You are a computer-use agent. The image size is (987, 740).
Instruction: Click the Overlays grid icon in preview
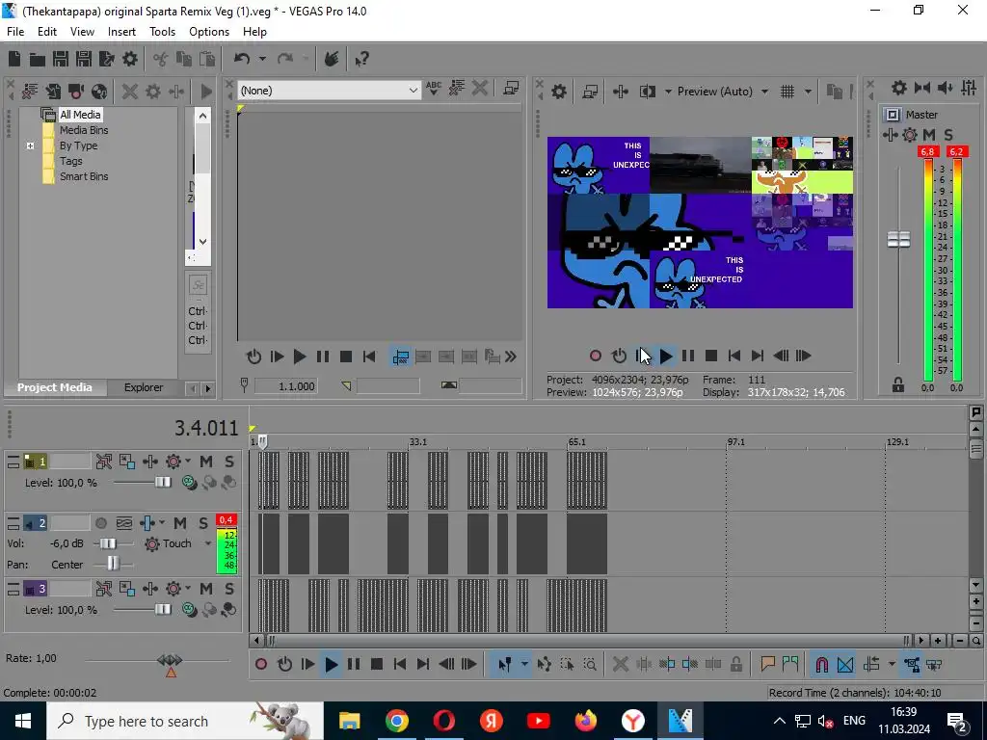[787, 92]
